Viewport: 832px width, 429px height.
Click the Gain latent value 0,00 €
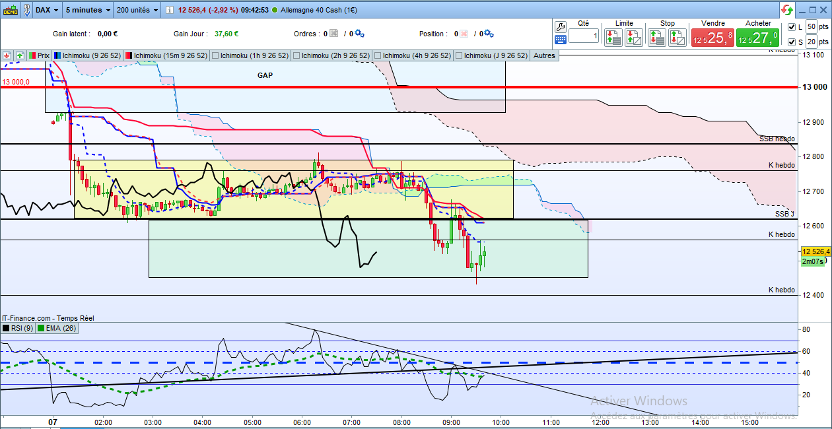click(x=107, y=34)
